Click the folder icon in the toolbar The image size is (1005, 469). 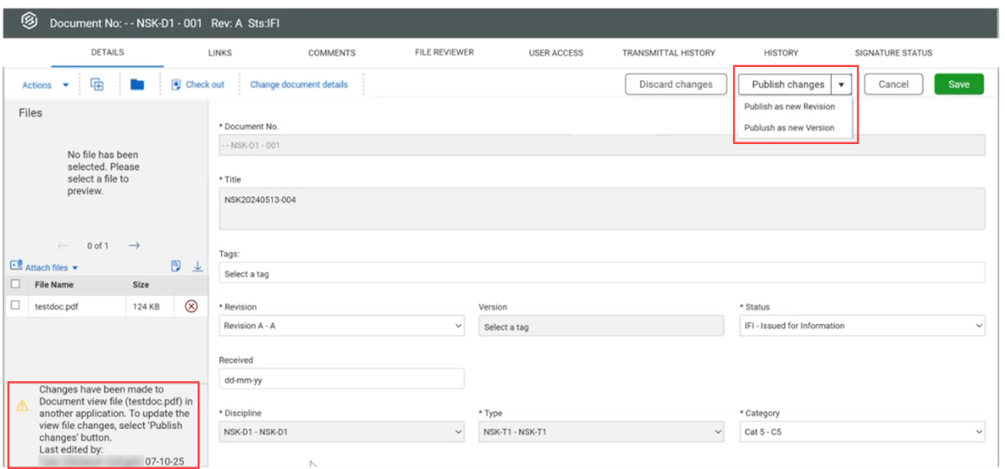[x=137, y=85]
